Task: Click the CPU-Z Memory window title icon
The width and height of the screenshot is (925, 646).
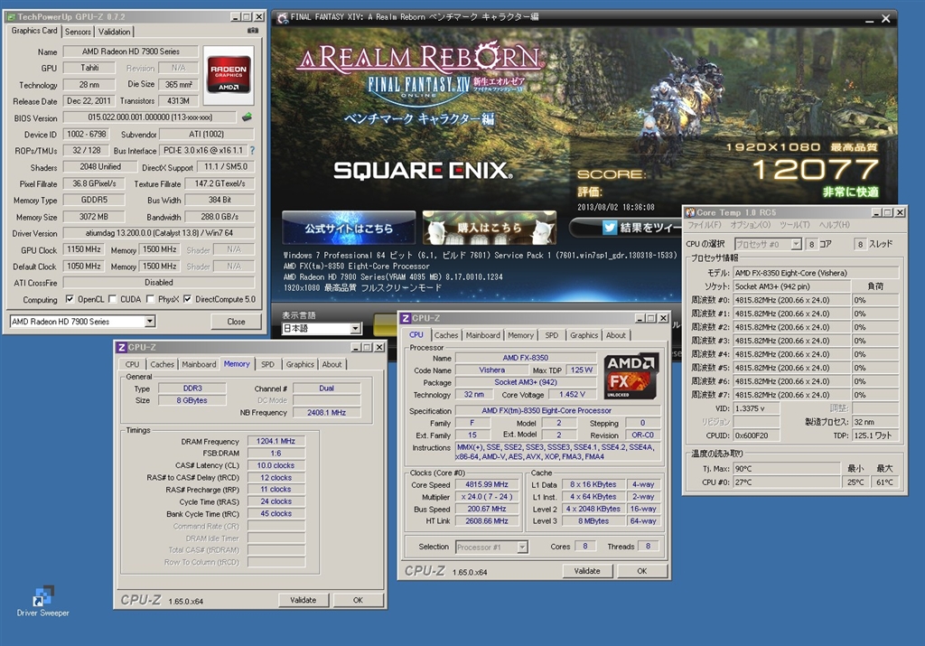Action: tap(121, 348)
